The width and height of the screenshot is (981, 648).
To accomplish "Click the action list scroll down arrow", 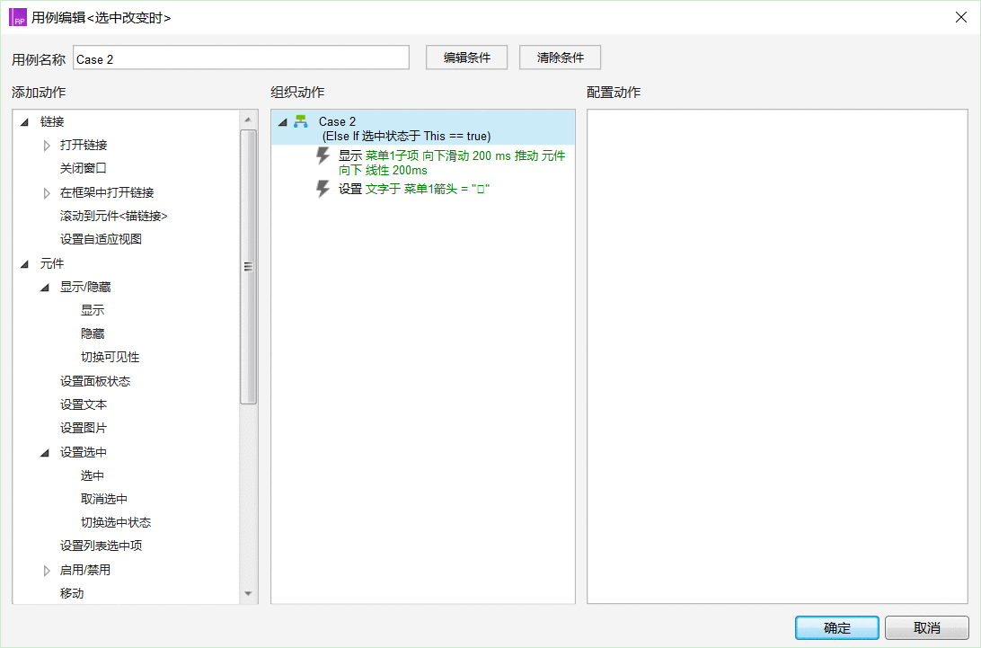I will point(248,593).
